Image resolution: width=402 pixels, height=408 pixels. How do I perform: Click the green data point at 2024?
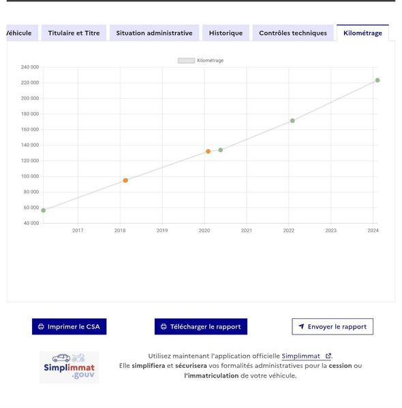coord(377,80)
